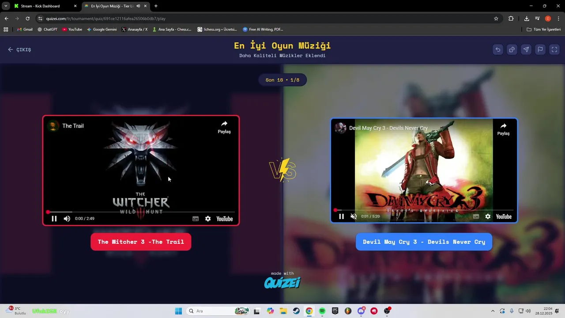Click the dice randomize icon in Quizei header

tap(512, 49)
